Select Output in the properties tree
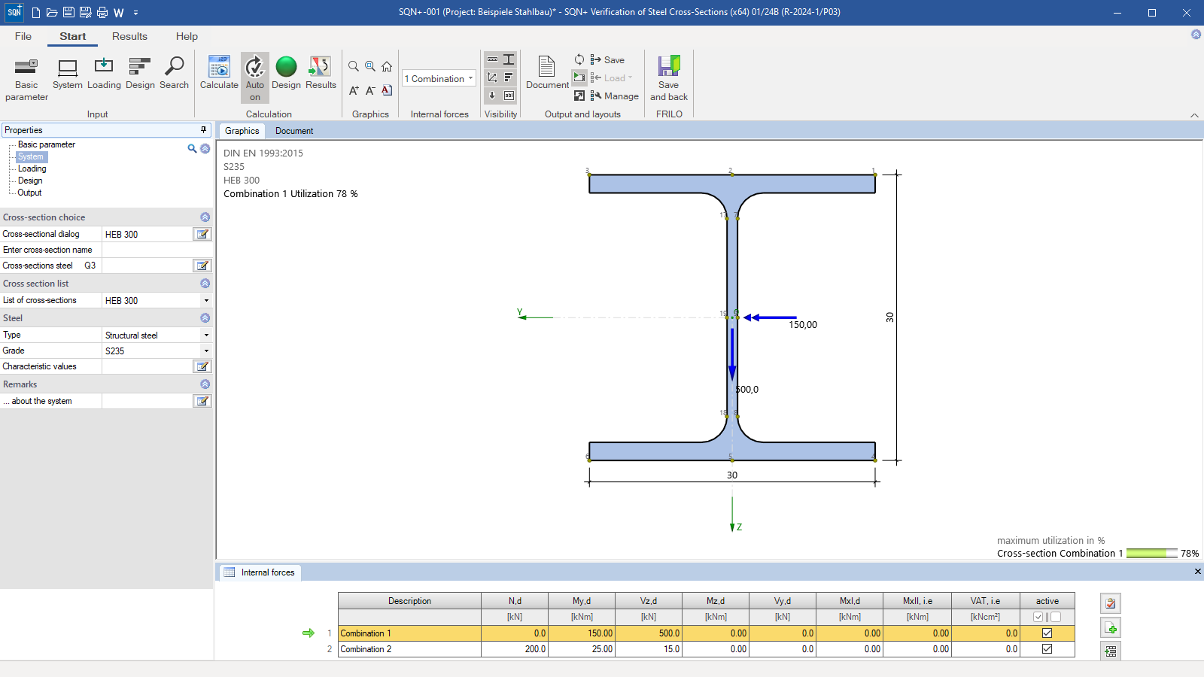 click(29, 193)
